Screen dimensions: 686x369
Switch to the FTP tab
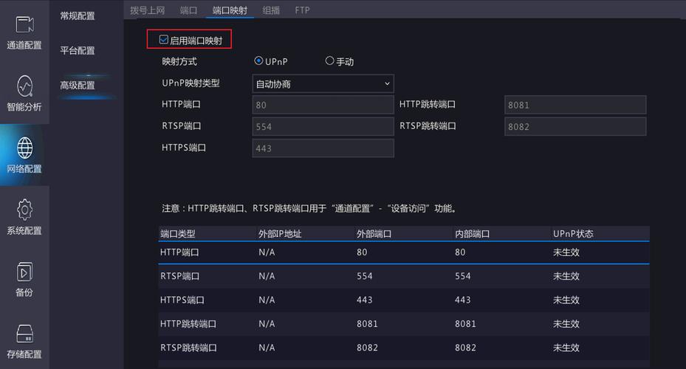coord(302,10)
